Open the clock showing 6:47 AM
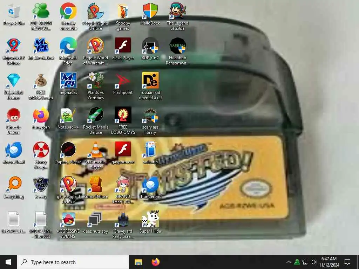This screenshot has width=359, height=269. click(329, 262)
